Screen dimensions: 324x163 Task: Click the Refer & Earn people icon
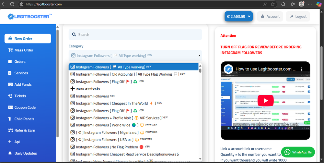click(11, 130)
